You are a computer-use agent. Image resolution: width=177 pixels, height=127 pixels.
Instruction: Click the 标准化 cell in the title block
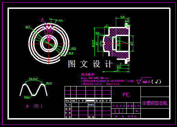tap(91, 105)
